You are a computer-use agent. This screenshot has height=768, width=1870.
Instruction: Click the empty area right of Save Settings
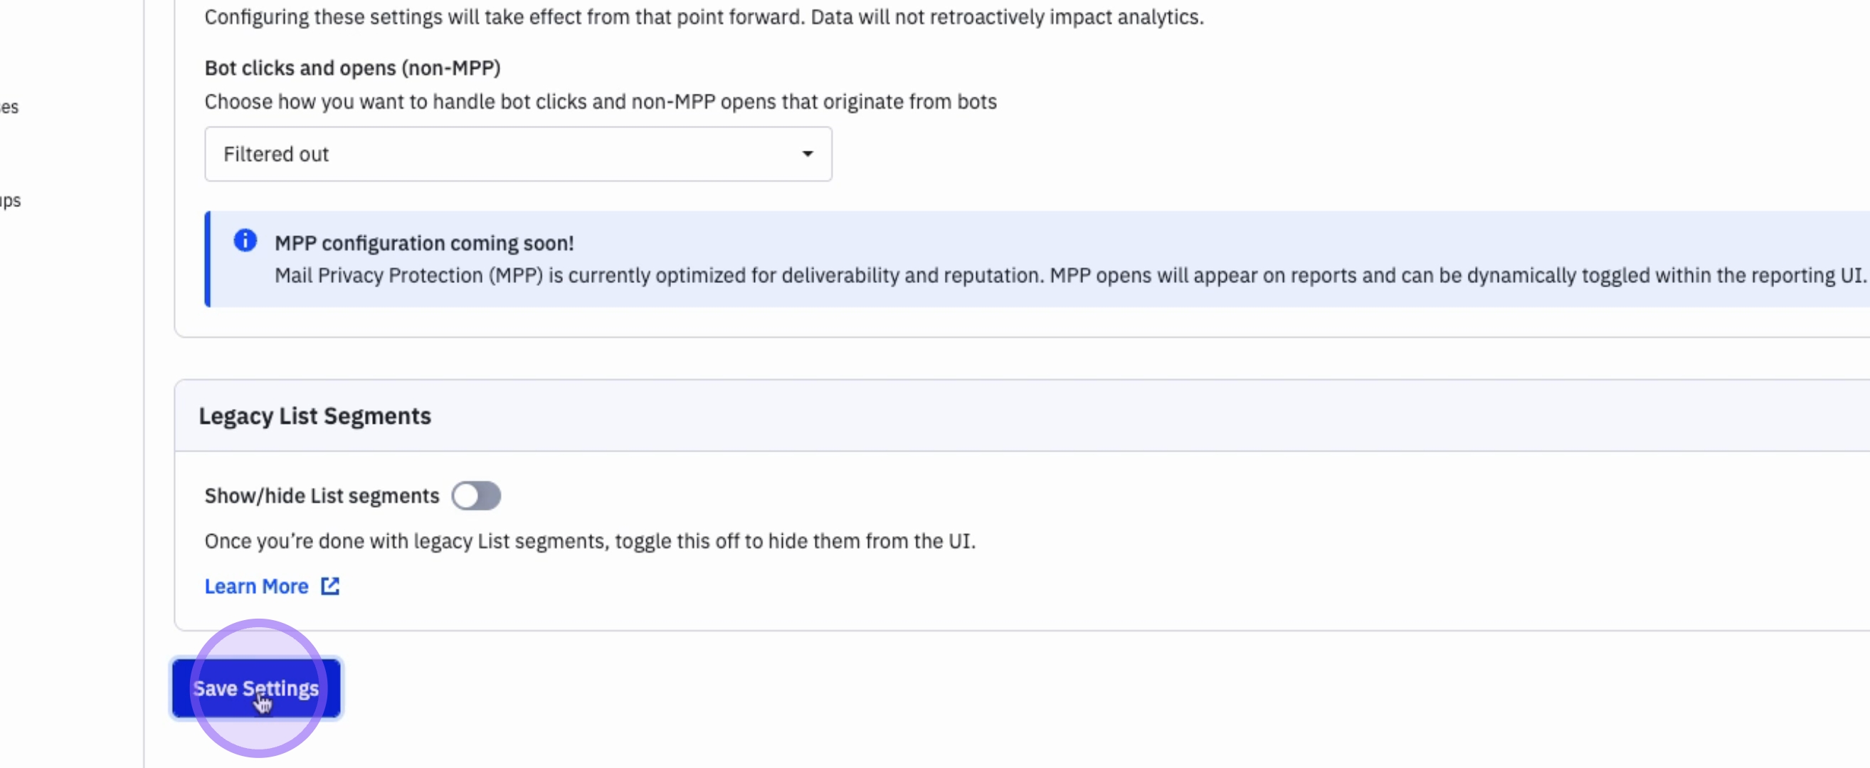click(x=871, y=689)
